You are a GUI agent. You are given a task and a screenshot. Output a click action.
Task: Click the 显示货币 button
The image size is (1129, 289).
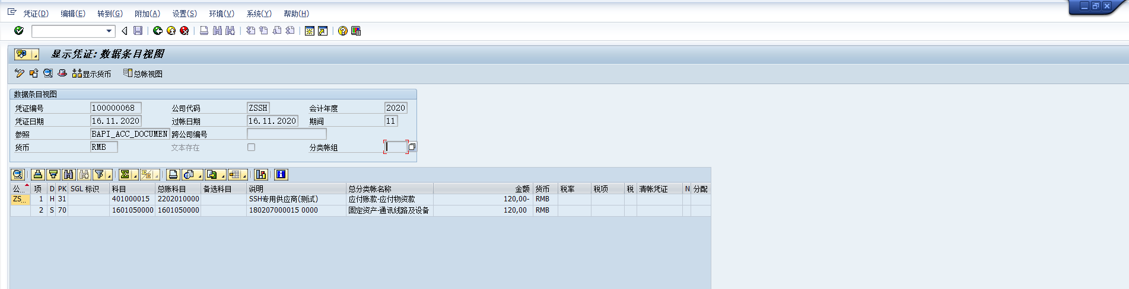pos(91,73)
